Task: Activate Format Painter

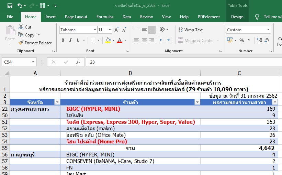Action: click(35, 43)
